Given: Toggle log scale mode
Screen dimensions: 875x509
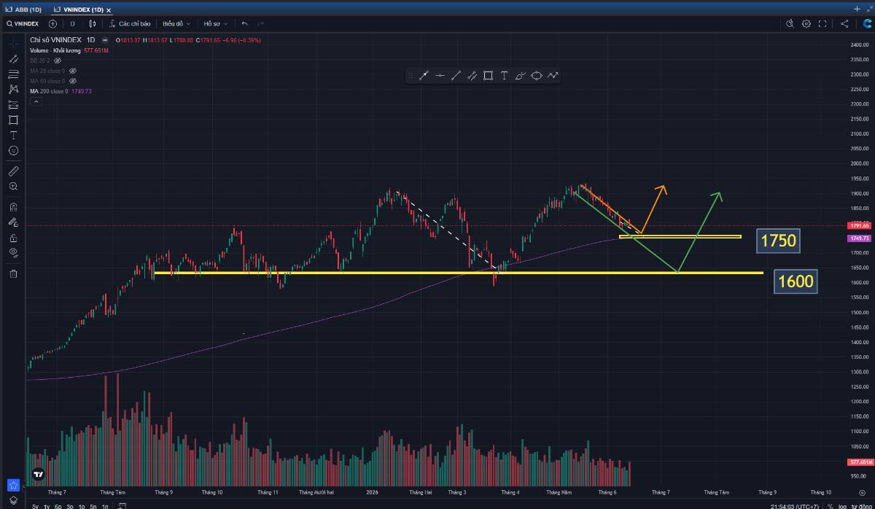Looking at the screenshot, I should tap(841, 505).
